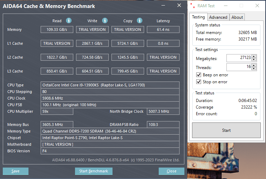Screen dimensions: 266x179
Task: Toggle the Beep on error checkbox
Action: (199, 75)
